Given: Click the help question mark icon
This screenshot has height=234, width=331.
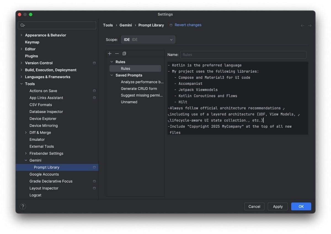Looking at the screenshot, I should click(23, 206).
